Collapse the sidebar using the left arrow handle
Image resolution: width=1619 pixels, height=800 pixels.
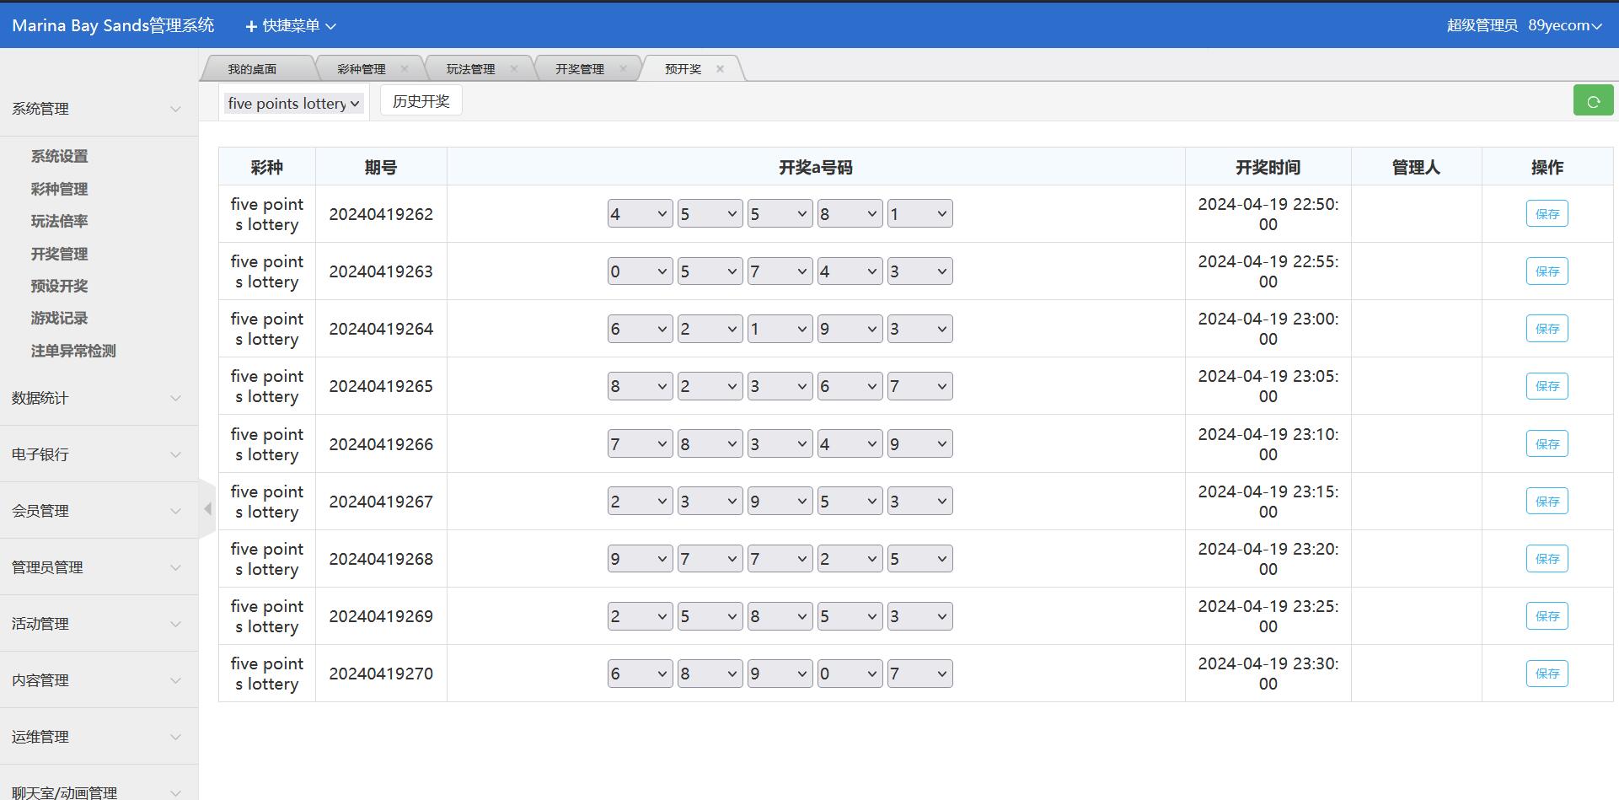click(x=207, y=508)
